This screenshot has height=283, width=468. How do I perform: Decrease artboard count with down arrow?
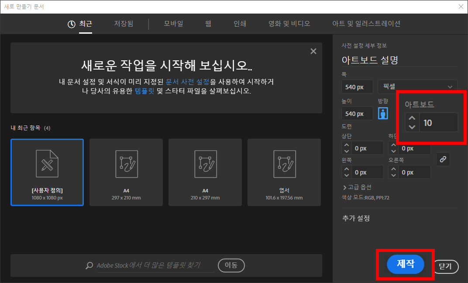pos(412,127)
